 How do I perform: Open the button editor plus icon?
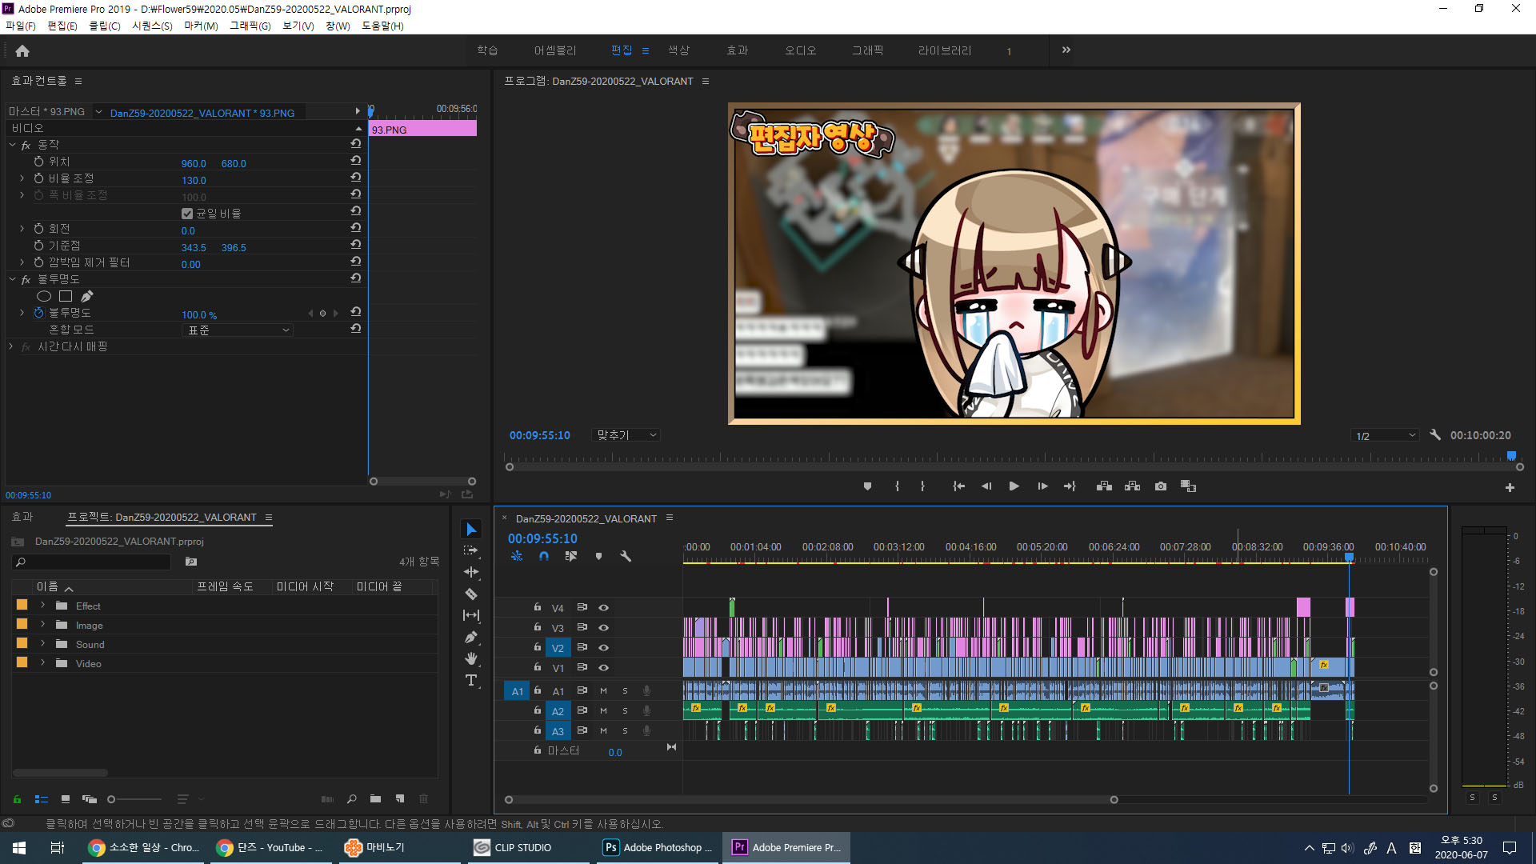click(x=1510, y=487)
